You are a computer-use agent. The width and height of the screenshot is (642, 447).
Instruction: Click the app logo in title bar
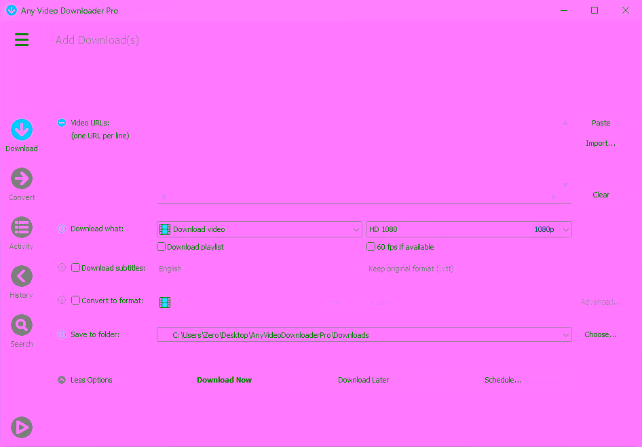[12, 10]
